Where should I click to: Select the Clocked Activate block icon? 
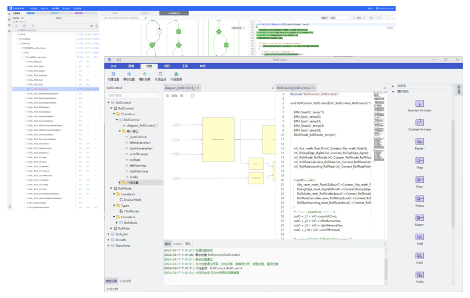click(x=419, y=123)
